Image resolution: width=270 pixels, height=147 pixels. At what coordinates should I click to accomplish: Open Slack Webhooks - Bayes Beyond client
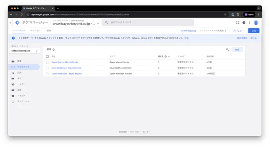pos(66,68)
